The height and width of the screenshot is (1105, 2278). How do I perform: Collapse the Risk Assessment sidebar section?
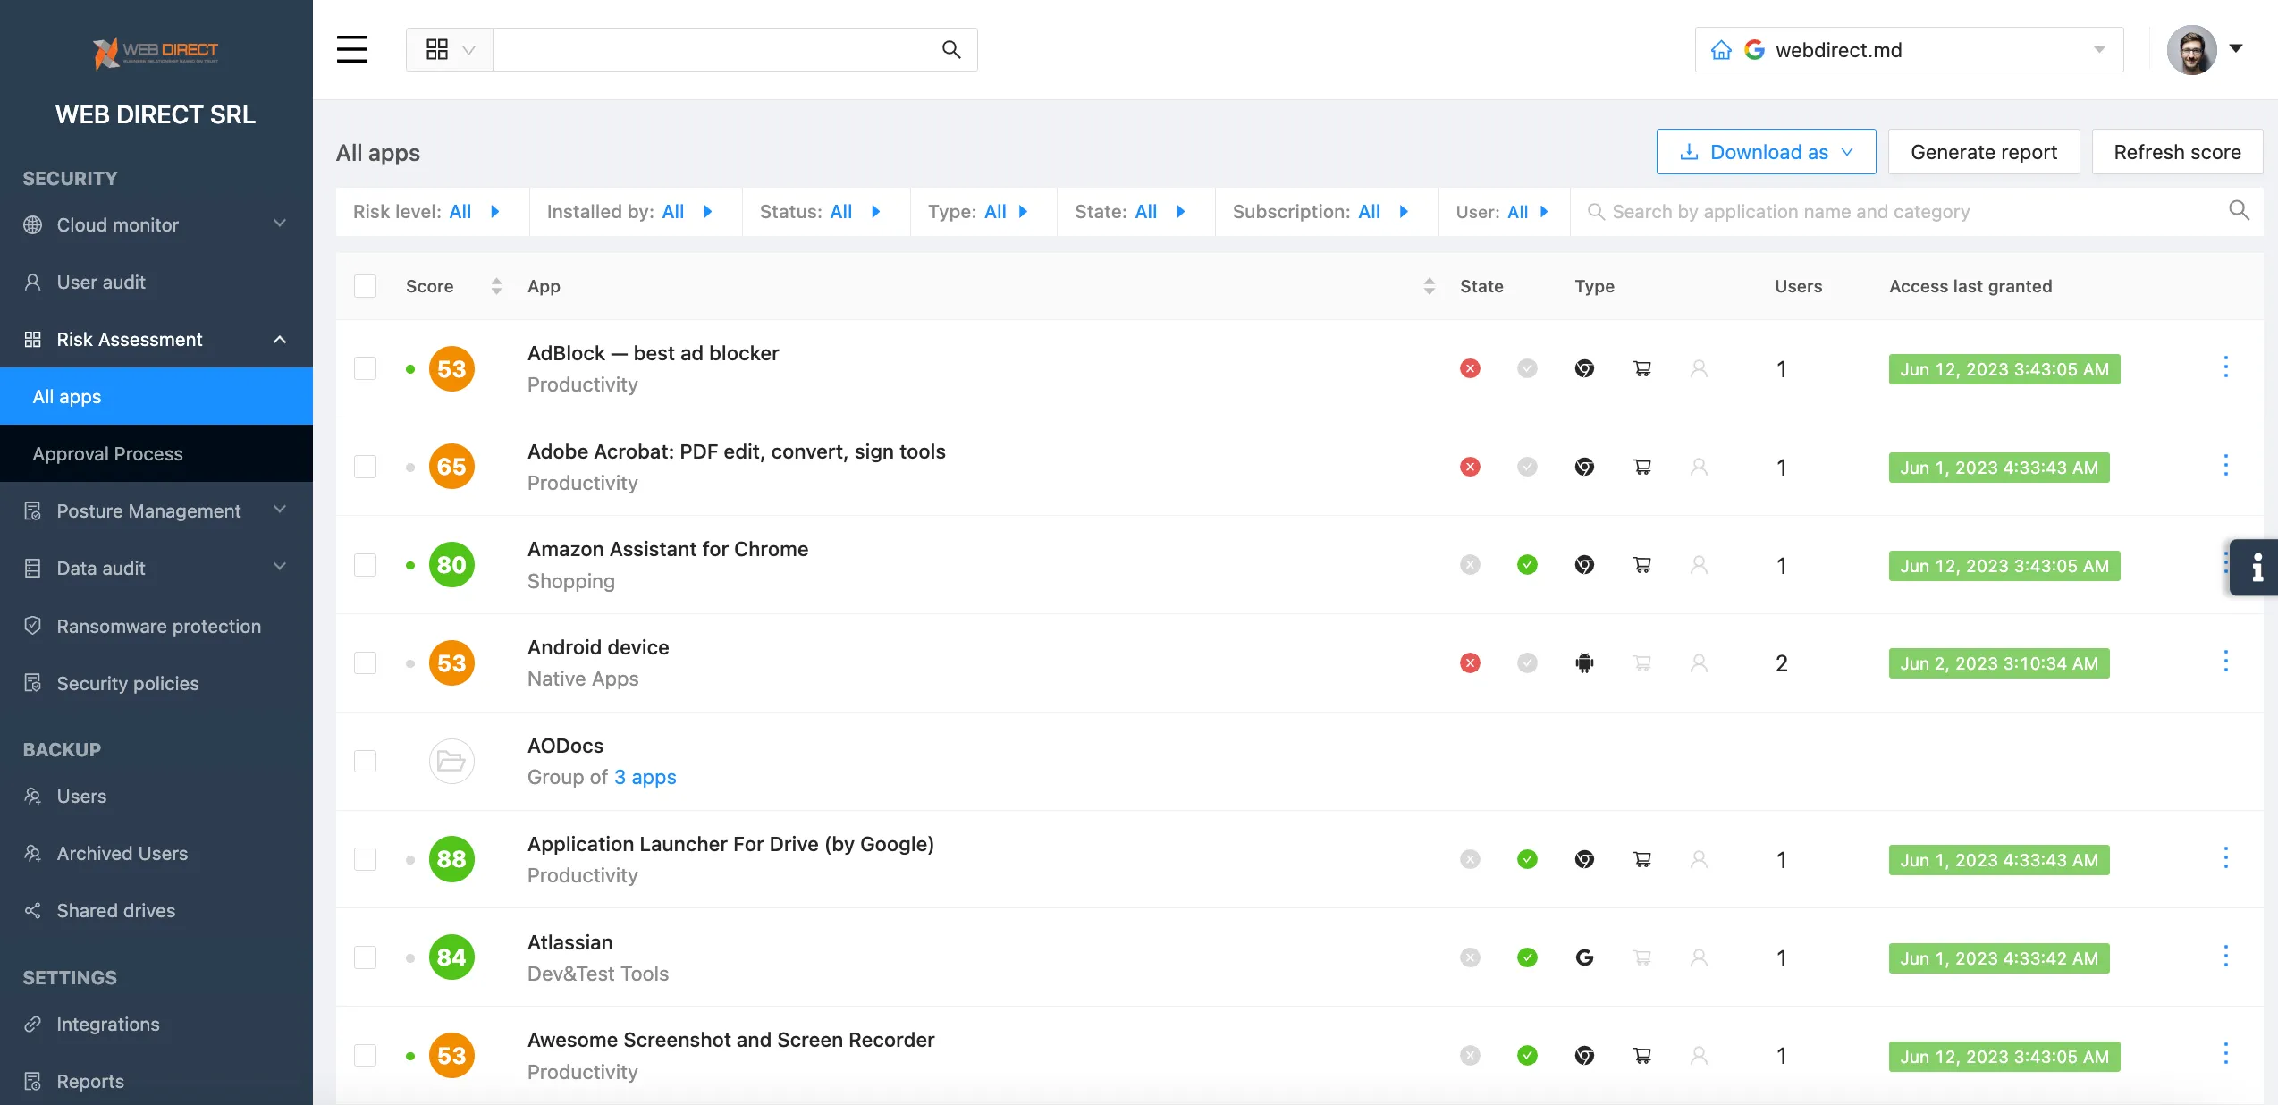(x=280, y=340)
